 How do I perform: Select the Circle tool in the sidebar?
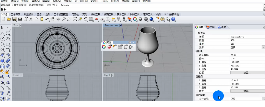click(x=2, y=39)
